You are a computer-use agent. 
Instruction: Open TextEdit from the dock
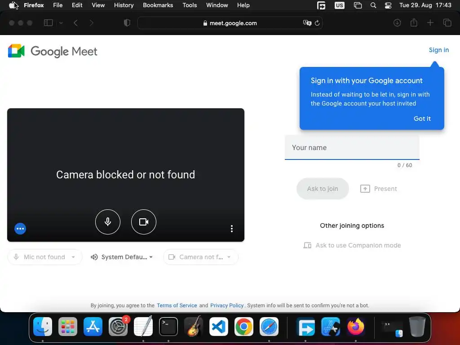[143, 326]
